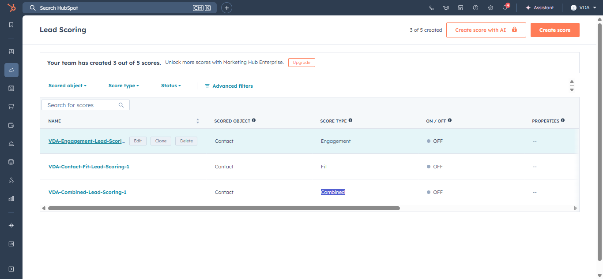The height and width of the screenshot is (279, 603).
Task: Open the CRM contacts sidebar icon
Action: coord(11,52)
